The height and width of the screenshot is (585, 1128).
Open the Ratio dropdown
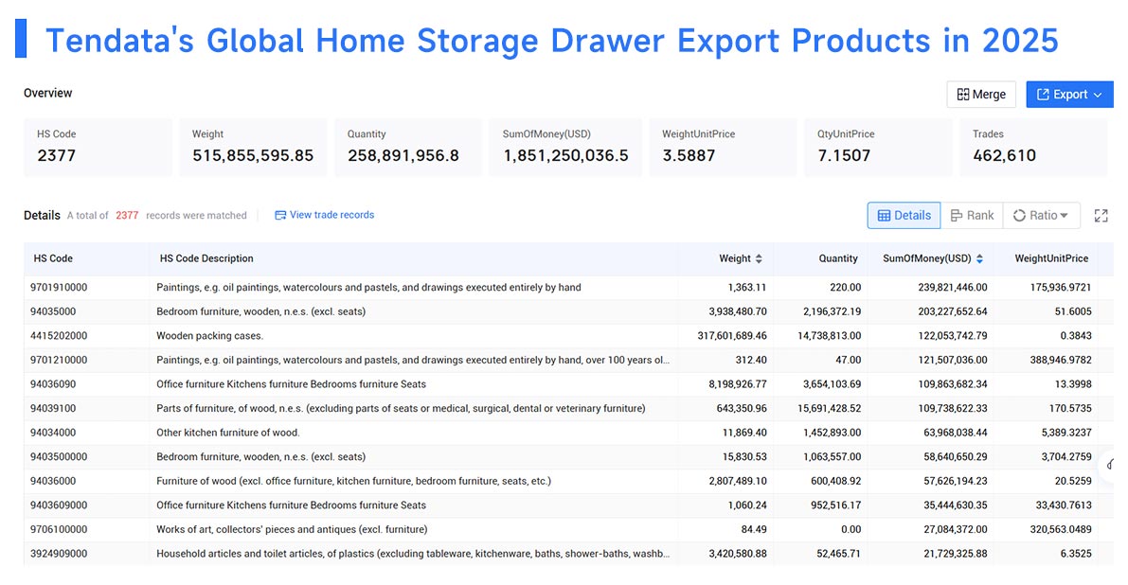pyautogui.click(x=1041, y=216)
